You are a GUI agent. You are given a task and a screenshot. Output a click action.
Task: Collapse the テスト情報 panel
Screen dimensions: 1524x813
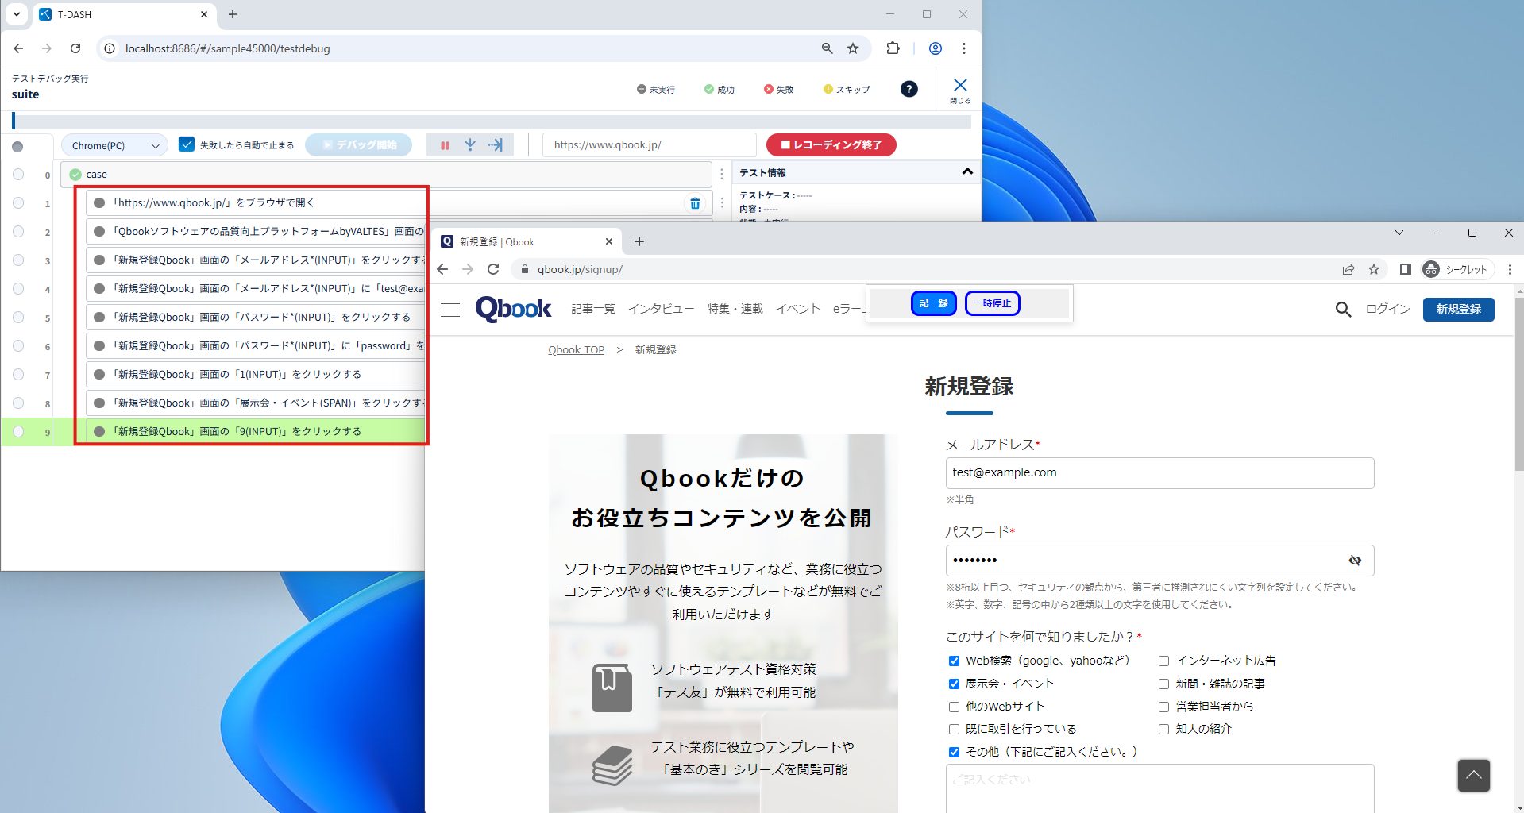pyautogui.click(x=966, y=172)
